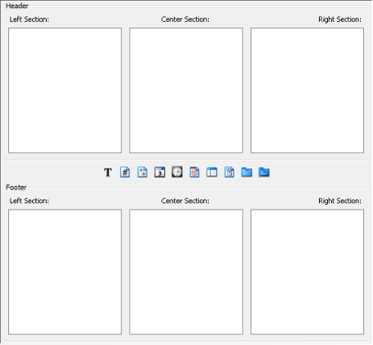Viewport: 373px width, 345px height.
Task: Click the Header 'Right Section:' label
Action: pos(340,19)
